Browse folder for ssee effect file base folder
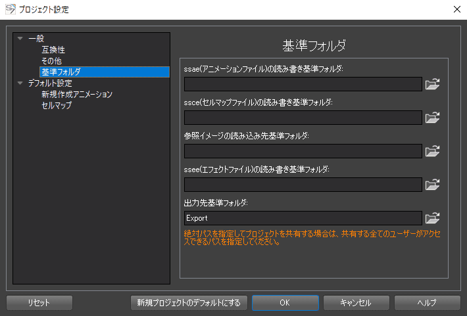Viewport: 467px width, 316px height. [x=432, y=185]
